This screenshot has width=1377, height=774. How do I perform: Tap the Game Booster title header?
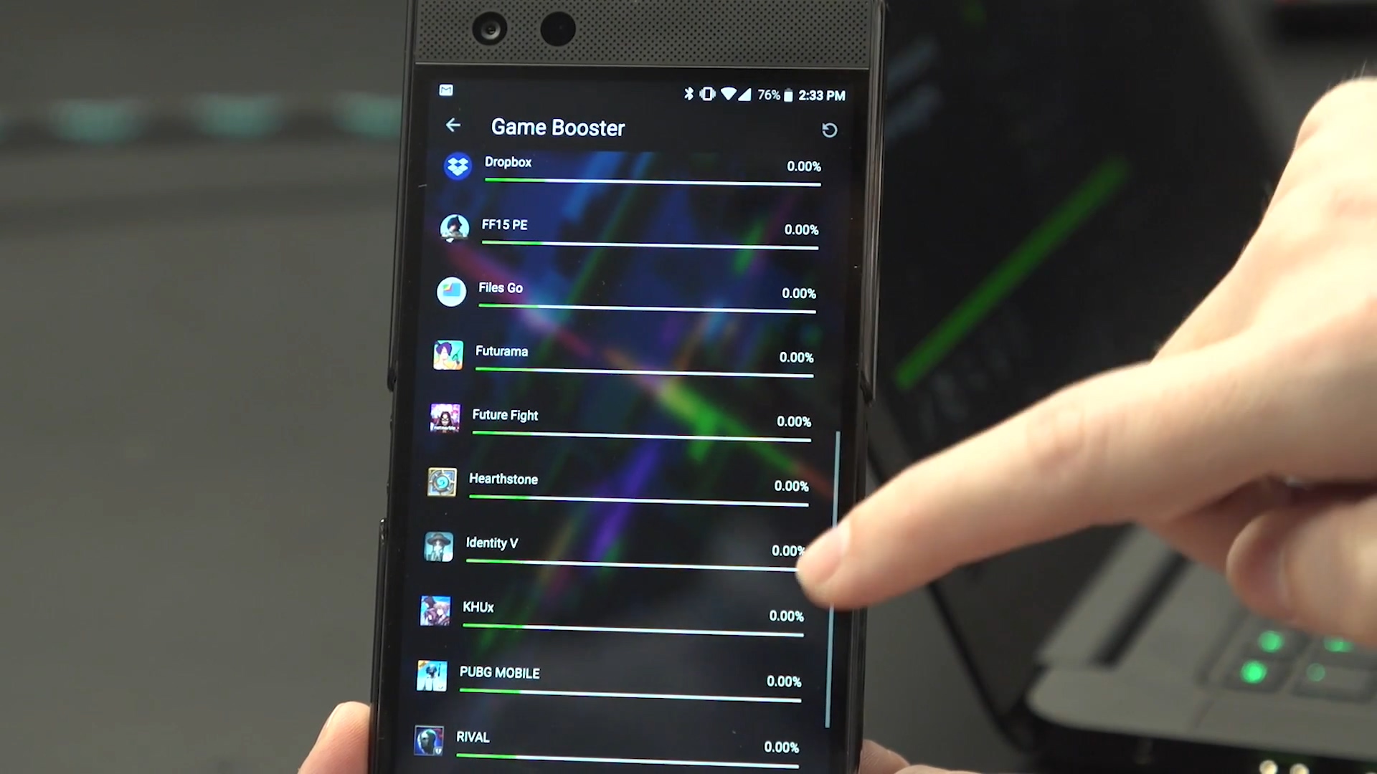pos(559,127)
